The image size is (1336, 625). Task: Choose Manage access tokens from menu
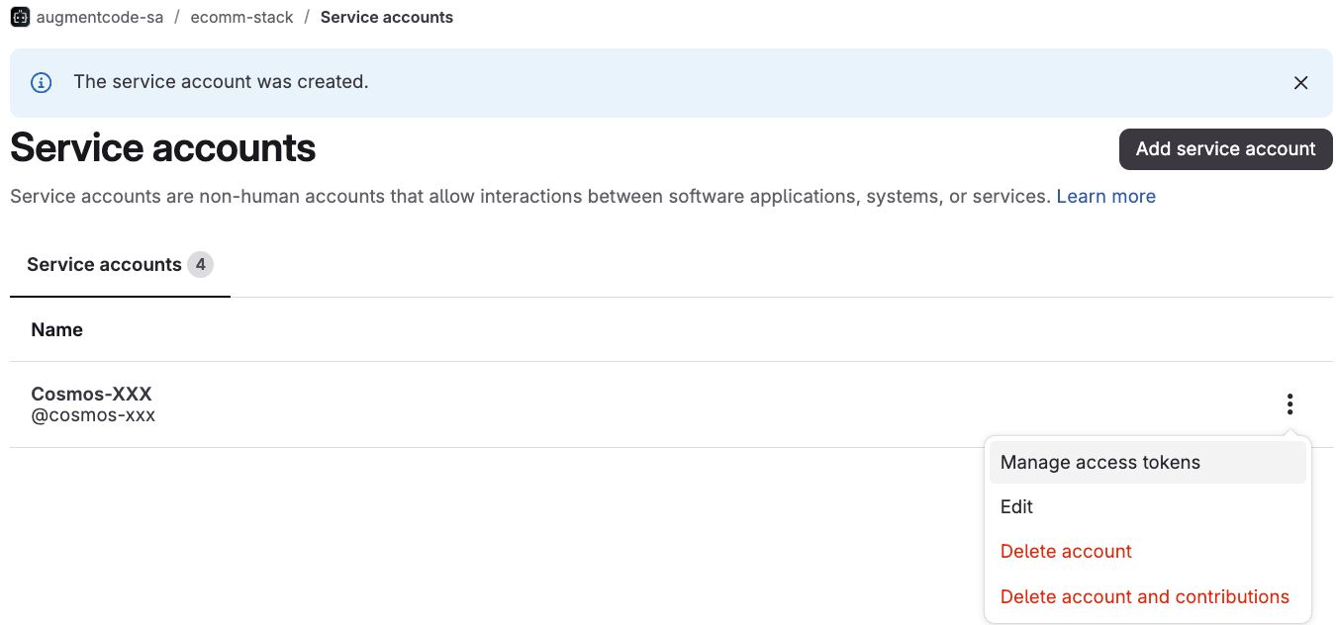[1148, 462]
